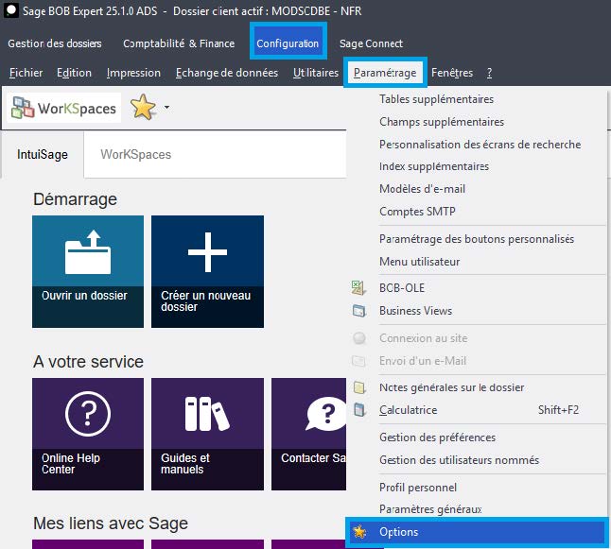Click the Sage Connect module button
The width and height of the screenshot is (611, 549).
coord(371,43)
